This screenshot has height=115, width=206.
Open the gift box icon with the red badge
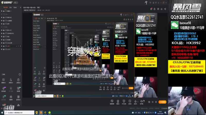pyautogui.click(x=151, y=9)
